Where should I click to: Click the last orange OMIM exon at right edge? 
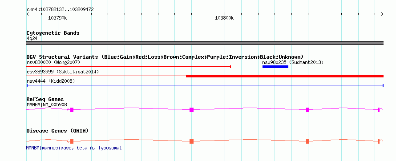click(x=379, y=141)
